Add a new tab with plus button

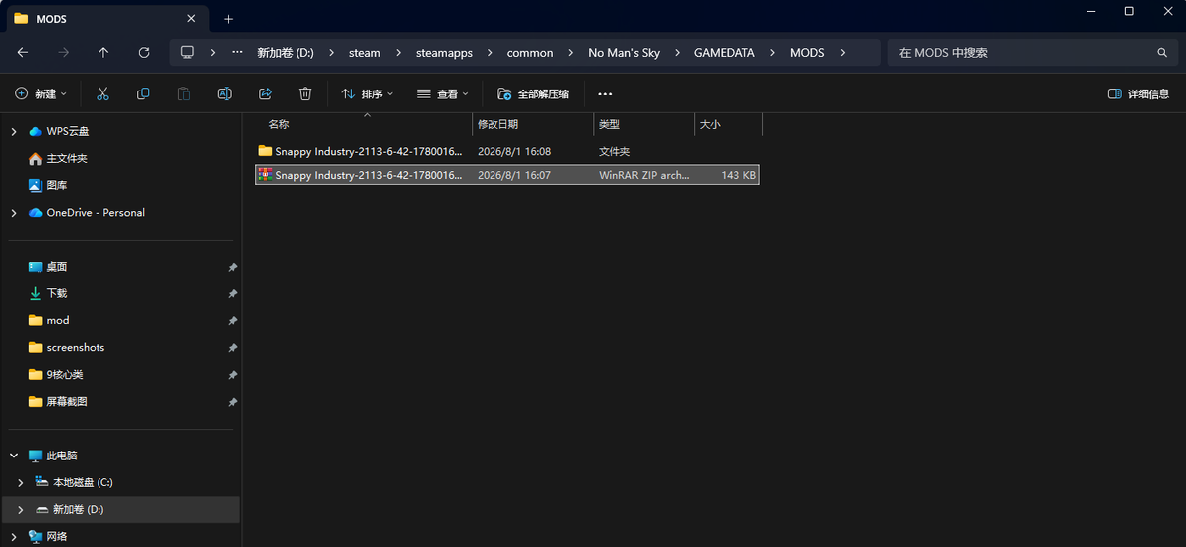point(229,18)
